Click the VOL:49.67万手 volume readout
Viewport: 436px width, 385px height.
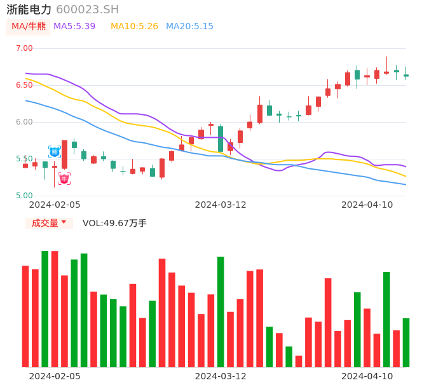114,223
